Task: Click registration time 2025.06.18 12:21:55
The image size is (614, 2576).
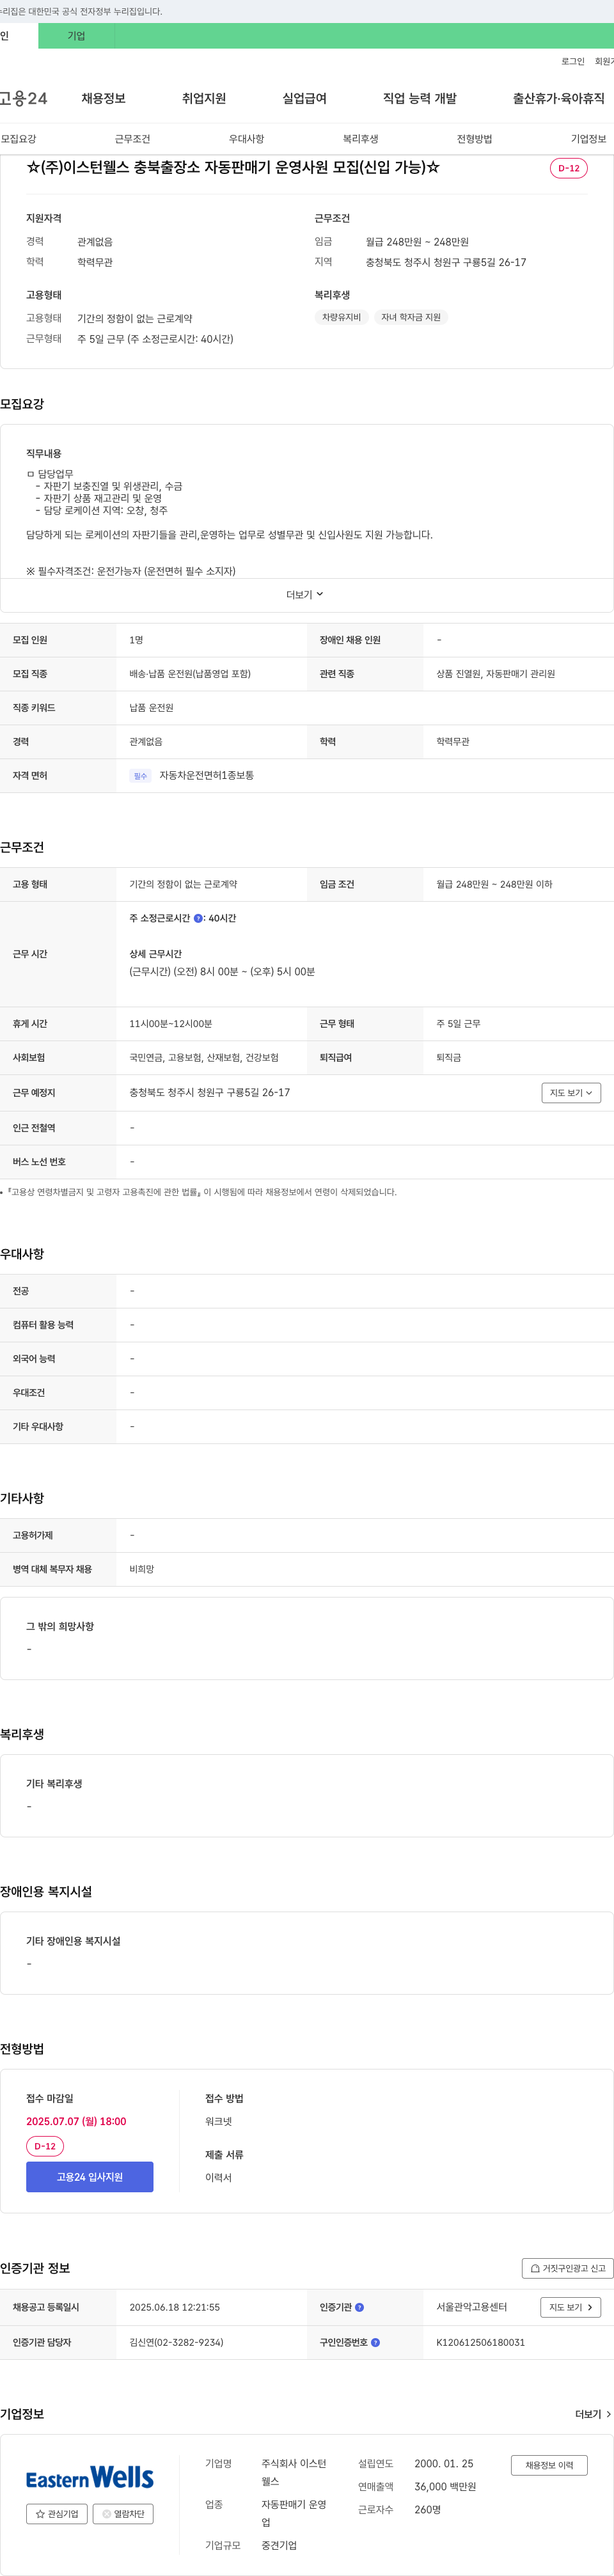Action: 174,2307
